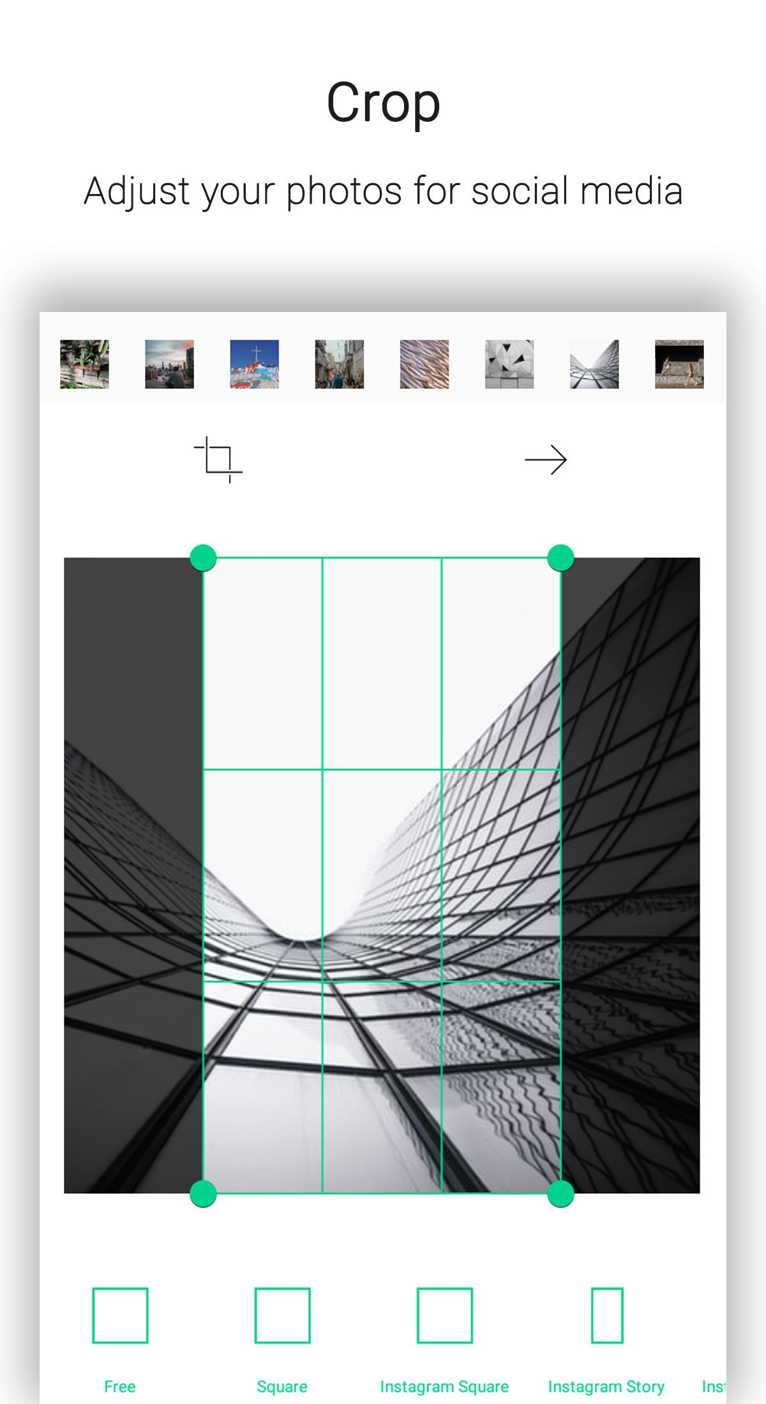The height and width of the screenshot is (1404, 766).
Task: Open the plants on shelf thumbnail
Action: pyautogui.click(x=84, y=364)
